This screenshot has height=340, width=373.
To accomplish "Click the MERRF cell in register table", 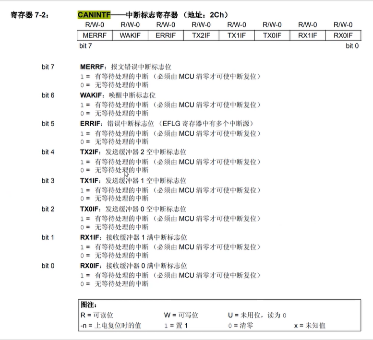I will click(x=95, y=35).
